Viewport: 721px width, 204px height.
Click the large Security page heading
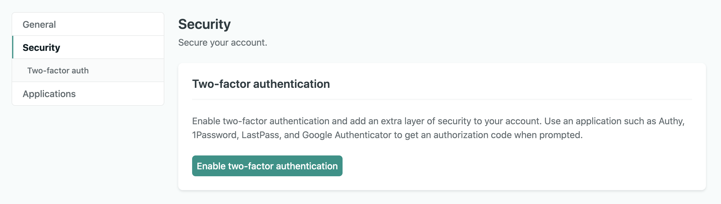point(204,24)
